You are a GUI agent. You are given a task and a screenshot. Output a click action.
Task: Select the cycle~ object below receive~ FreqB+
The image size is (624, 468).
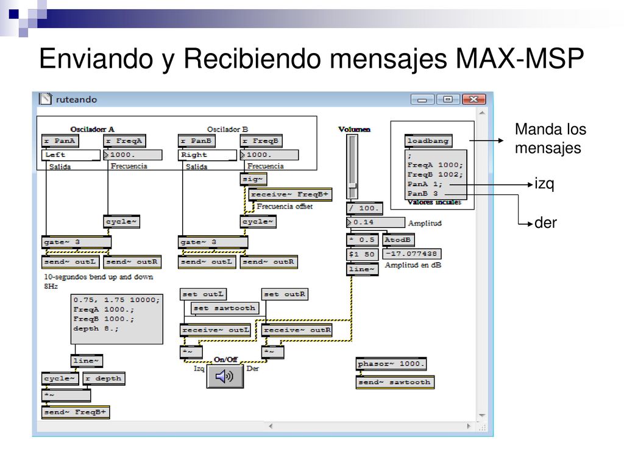[x=258, y=222]
